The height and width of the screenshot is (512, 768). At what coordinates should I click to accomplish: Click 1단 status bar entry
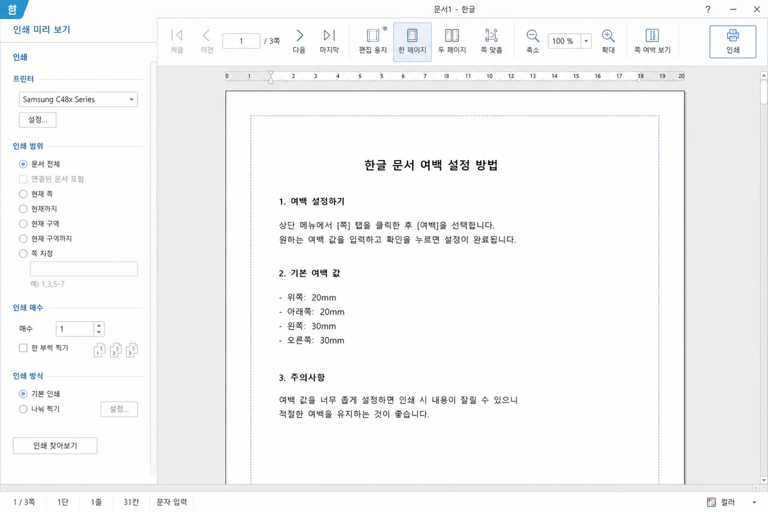[63, 502]
